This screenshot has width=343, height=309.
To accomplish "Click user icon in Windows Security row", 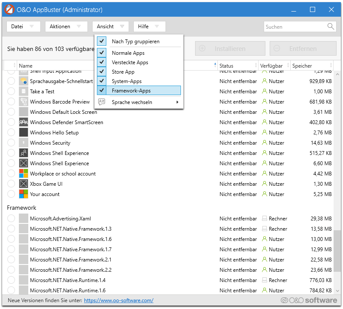I will click(x=265, y=143).
